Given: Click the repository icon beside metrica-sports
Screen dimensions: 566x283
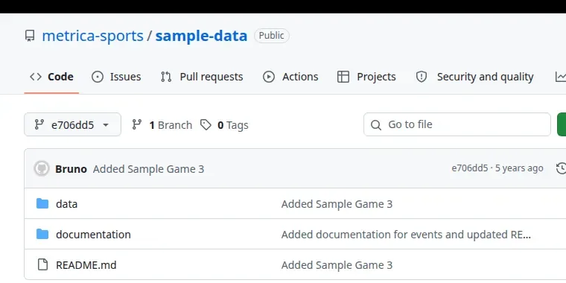Looking at the screenshot, I should click(30, 36).
